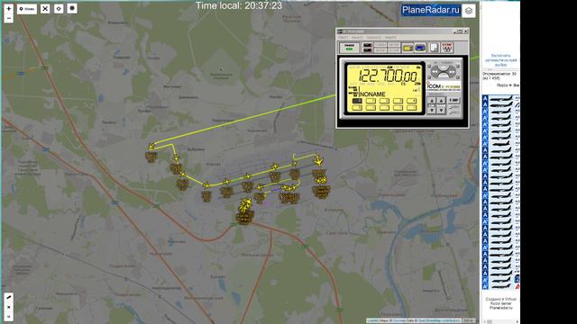Click the black circle record icon on map
This screenshot has width=577, height=324.
point(72,8)
